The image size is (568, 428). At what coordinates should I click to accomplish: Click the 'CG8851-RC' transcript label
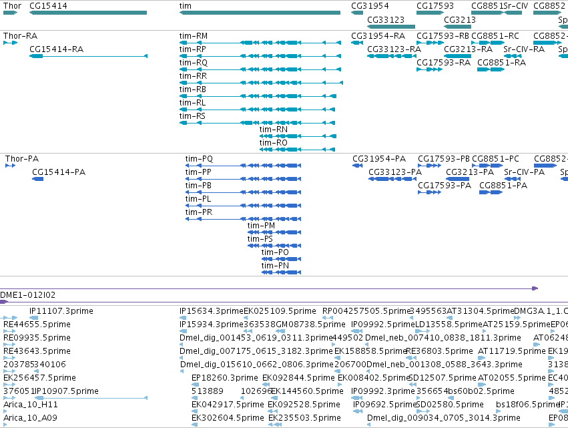click(x=495, y=36)
